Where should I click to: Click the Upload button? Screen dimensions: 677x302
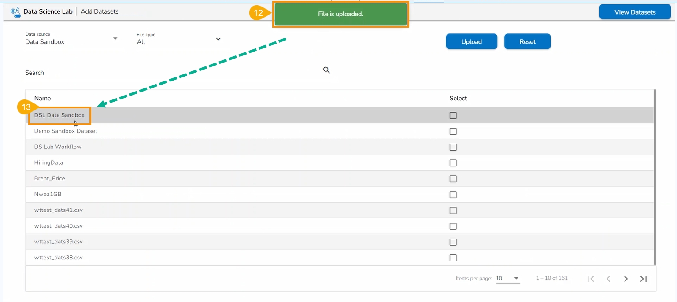coord(471,42)
